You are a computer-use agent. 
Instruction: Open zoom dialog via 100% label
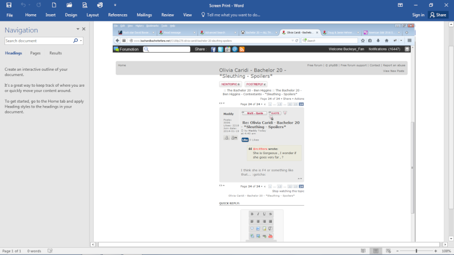[447, 251]
